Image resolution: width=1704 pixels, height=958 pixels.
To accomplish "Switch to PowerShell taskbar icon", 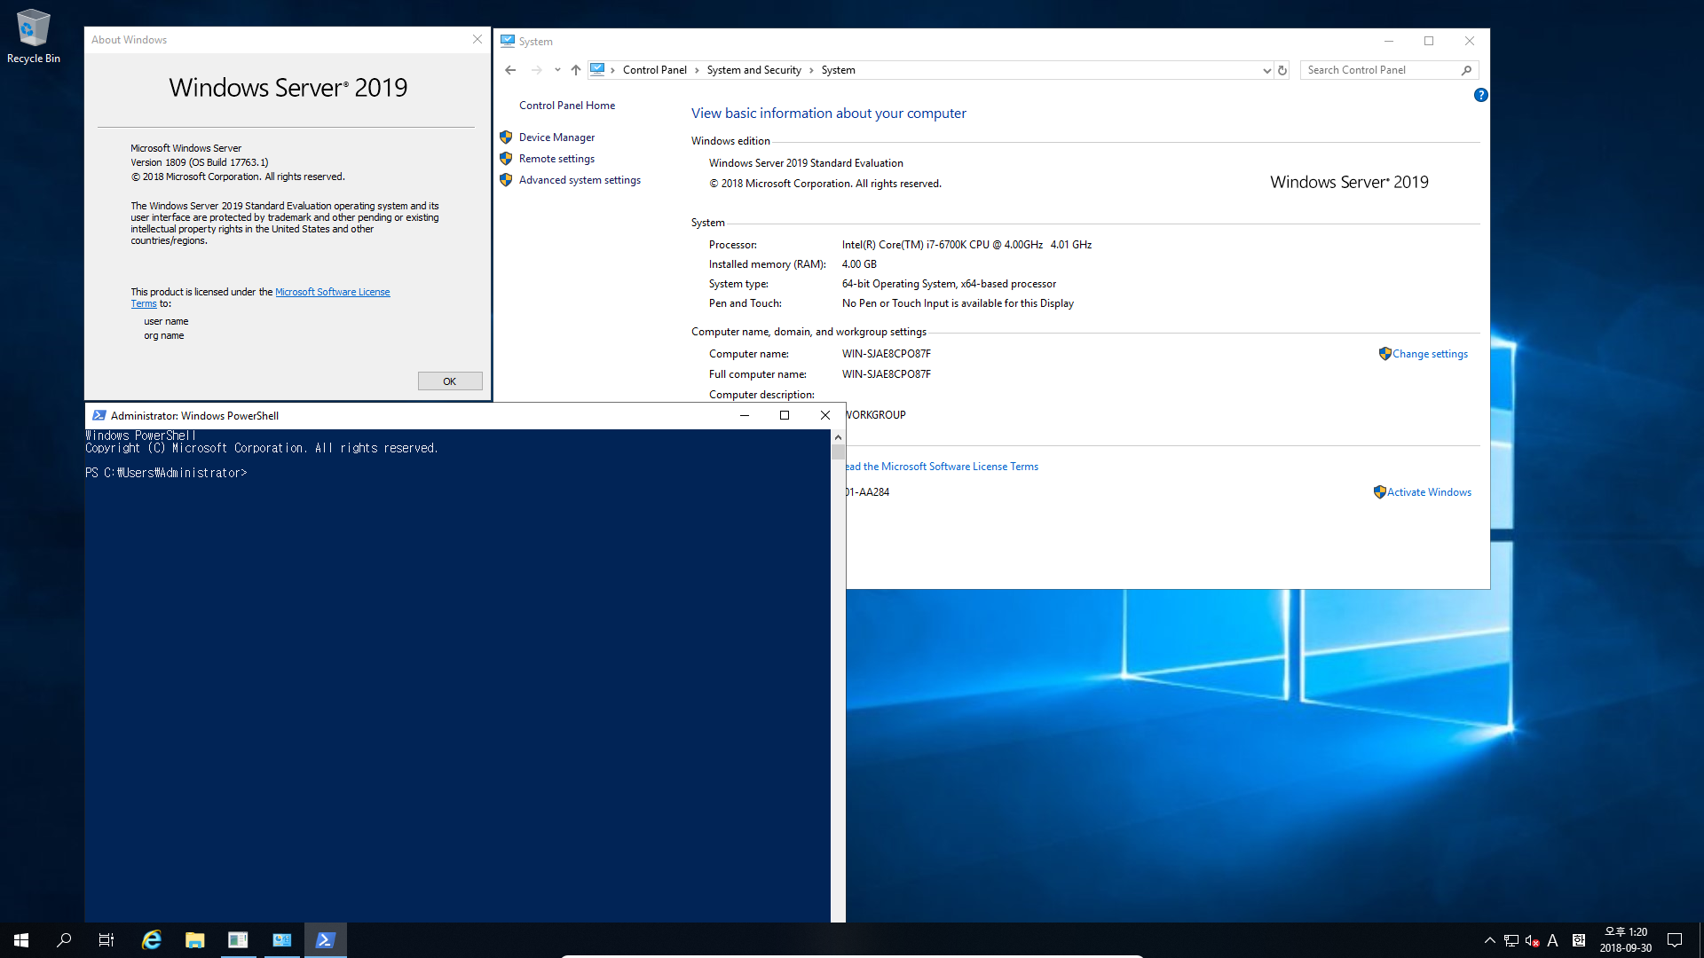I will (325, 940).
